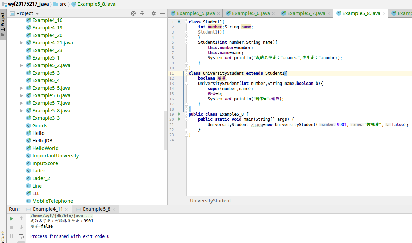412x243 pixels.
Task: Rerun program with green play icon
Action: (x=11, y=218)
